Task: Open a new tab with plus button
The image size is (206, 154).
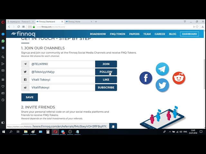Action: click(96, 21)
